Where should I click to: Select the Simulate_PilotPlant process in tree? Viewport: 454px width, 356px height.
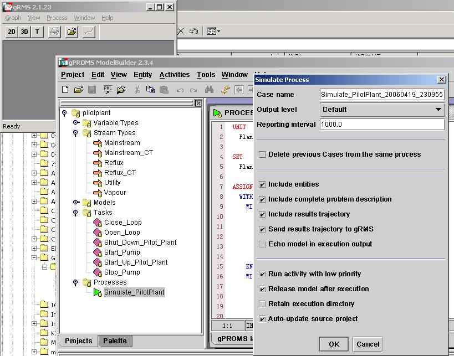tap(134, 292)
